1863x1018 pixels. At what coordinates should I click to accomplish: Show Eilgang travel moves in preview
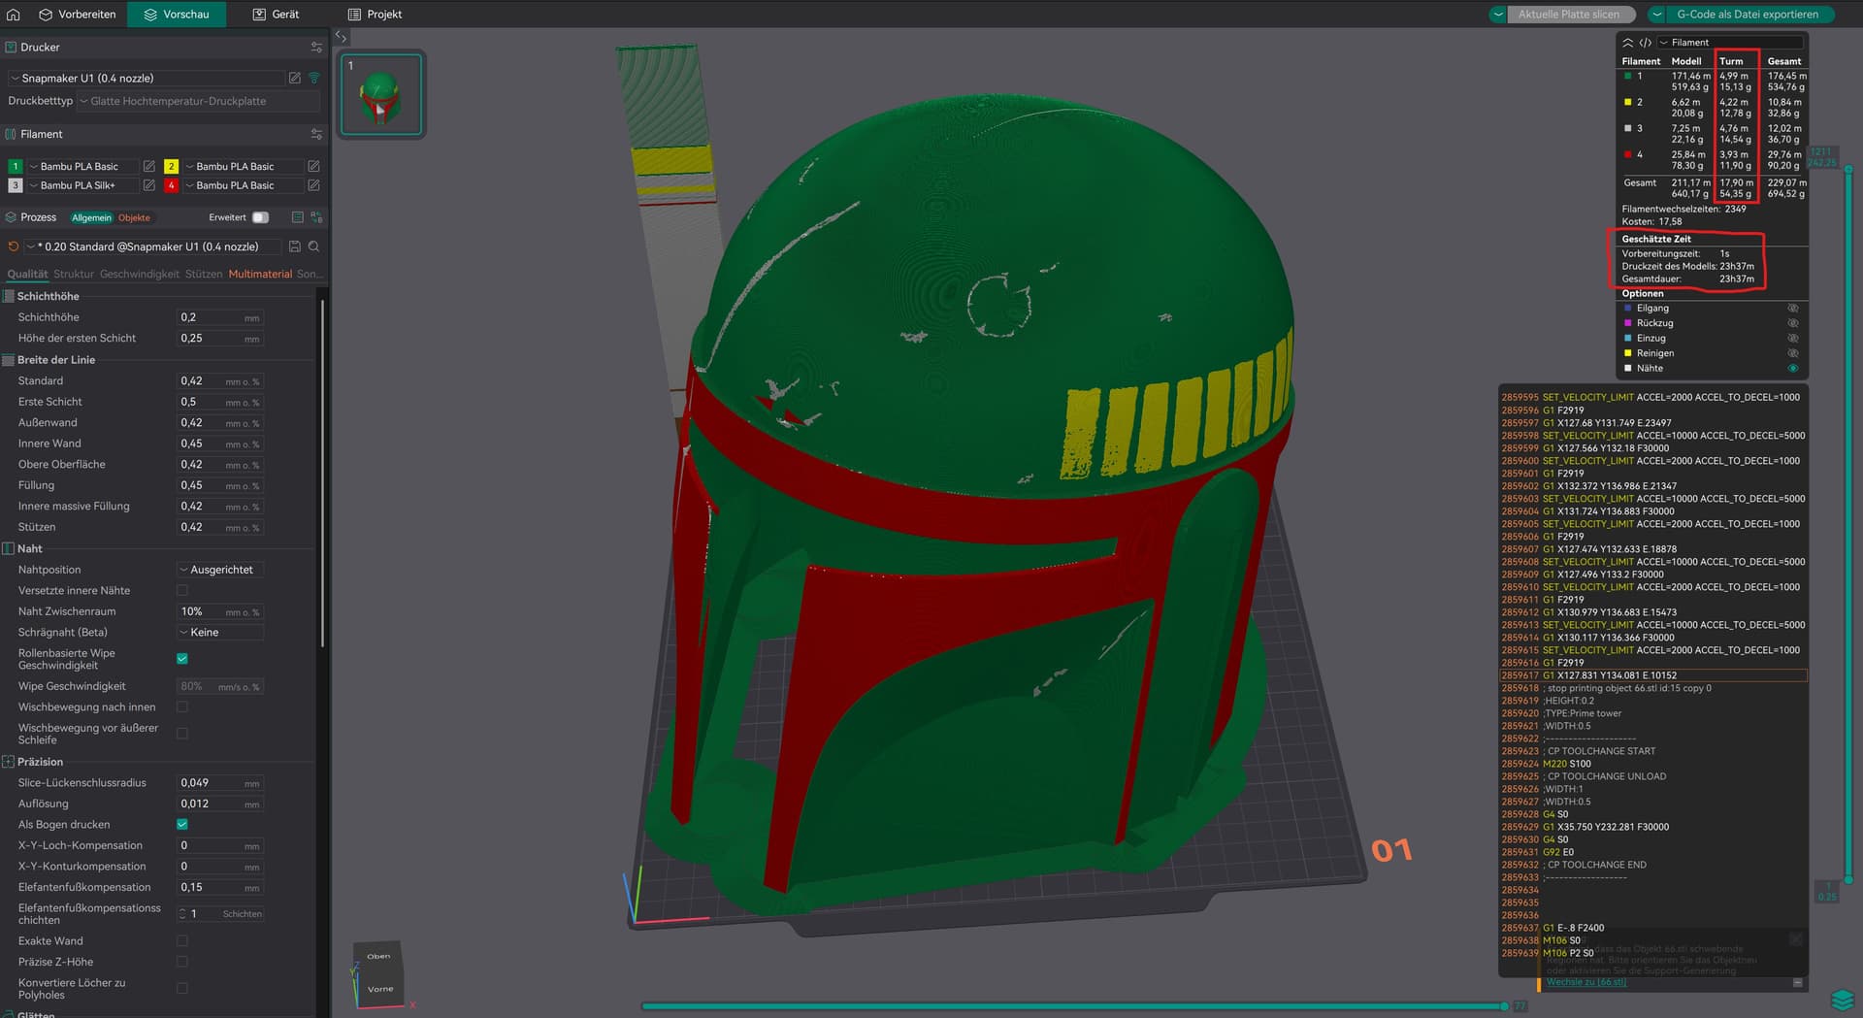click(x=1793, y=309)
